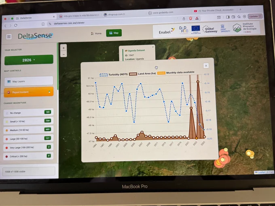The height and width of the screenshot is (206, 275).
Task: Click the 1558 of 1558 visible status
Action: click(28, 171)
